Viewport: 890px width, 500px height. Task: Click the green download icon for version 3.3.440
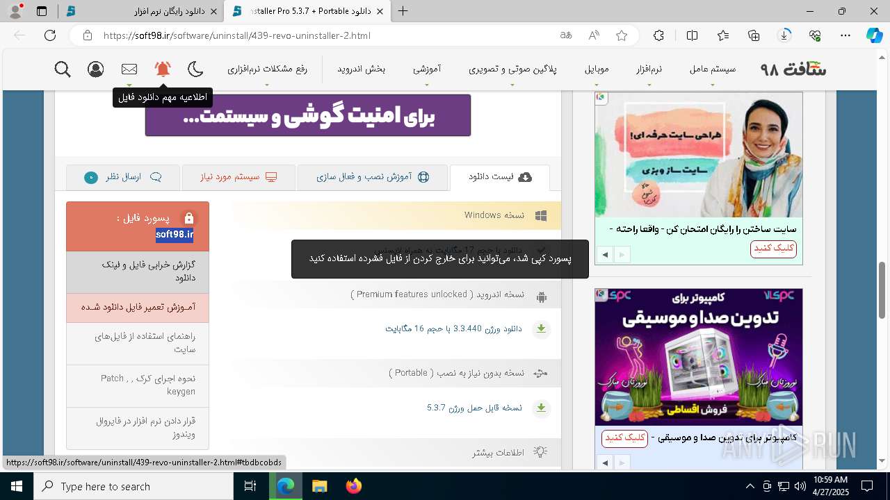point(541,329)
